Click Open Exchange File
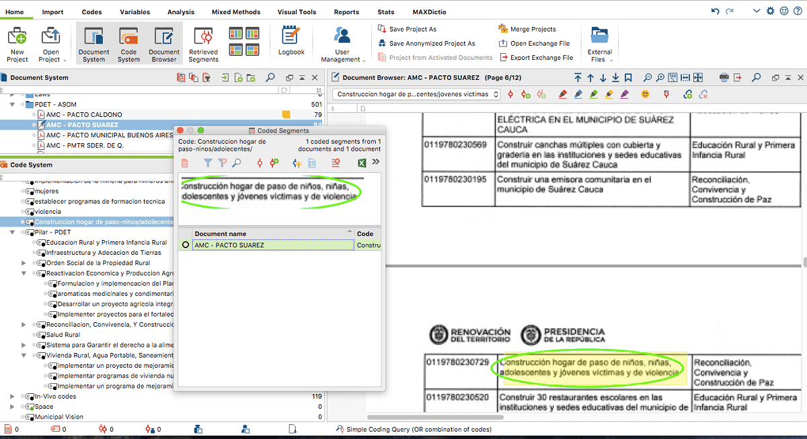Screen dimensions: 807x439 (x=534, y=43)
